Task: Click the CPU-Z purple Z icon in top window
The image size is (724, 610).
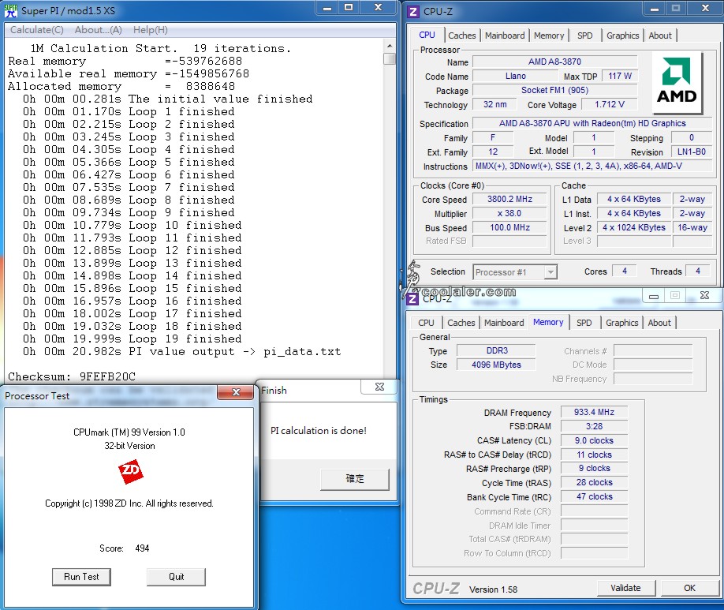Action: pos(413,12)
